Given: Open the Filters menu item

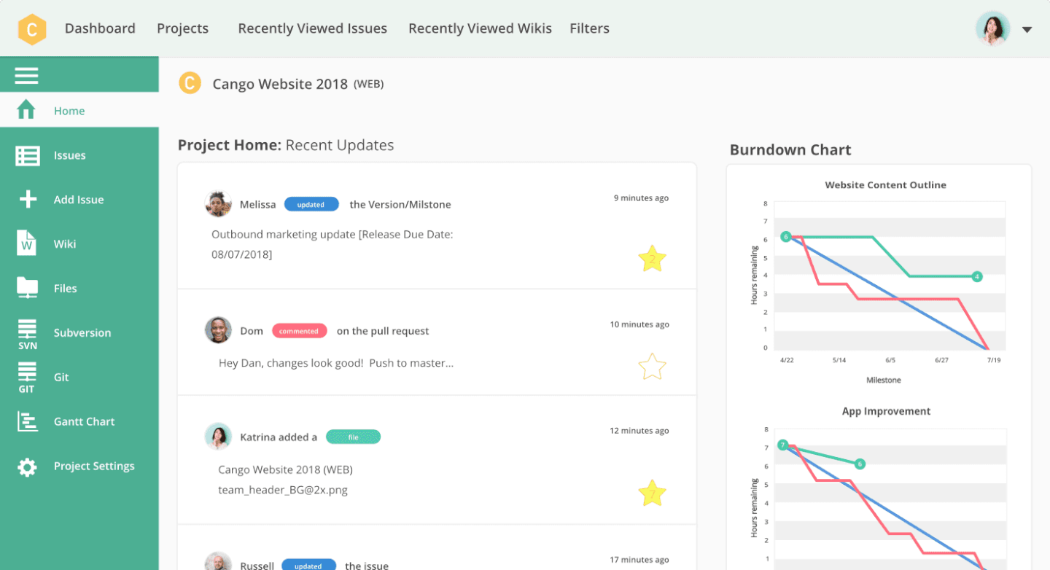Looking at the screenshot, I should coord(589,28).
